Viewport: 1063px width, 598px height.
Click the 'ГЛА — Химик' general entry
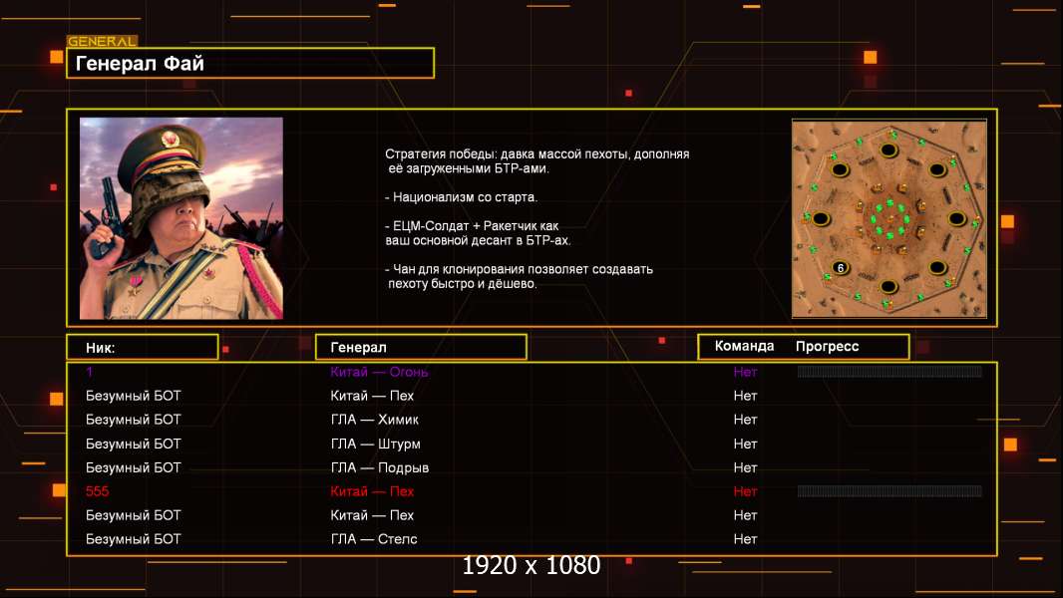point(374,420)
